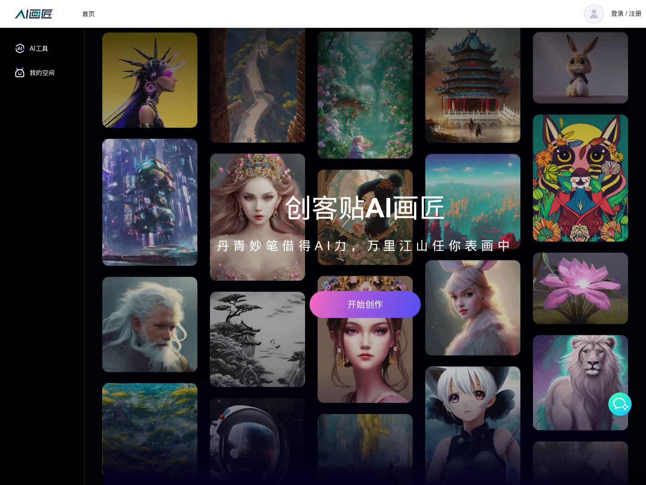The width and height of the screenshot is (646, 485).
Task: Open the purple-eyed girl portrait thumbnail
Action: point(365,359)
